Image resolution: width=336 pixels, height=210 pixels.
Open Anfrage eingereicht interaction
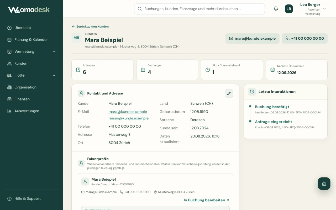pos(273,122)
